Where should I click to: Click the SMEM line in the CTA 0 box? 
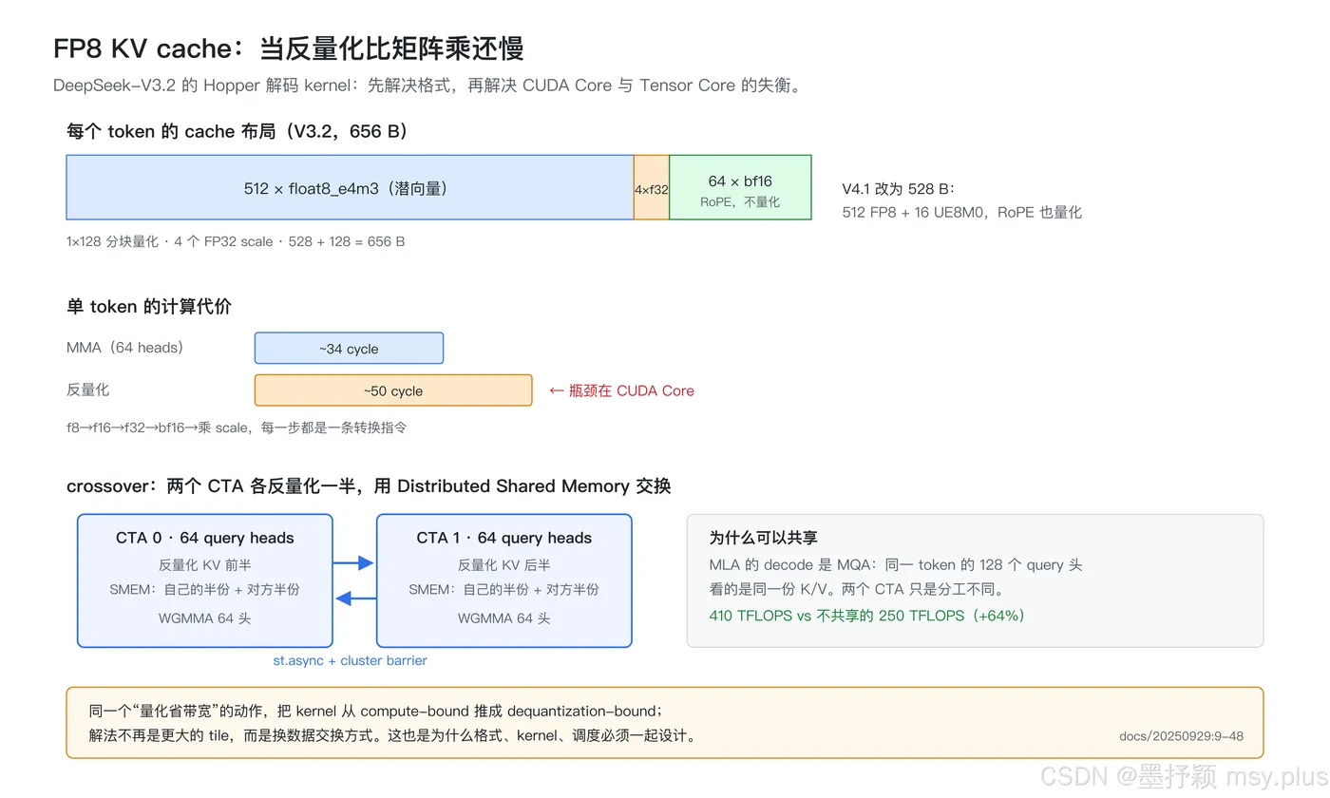coord(205,589)
